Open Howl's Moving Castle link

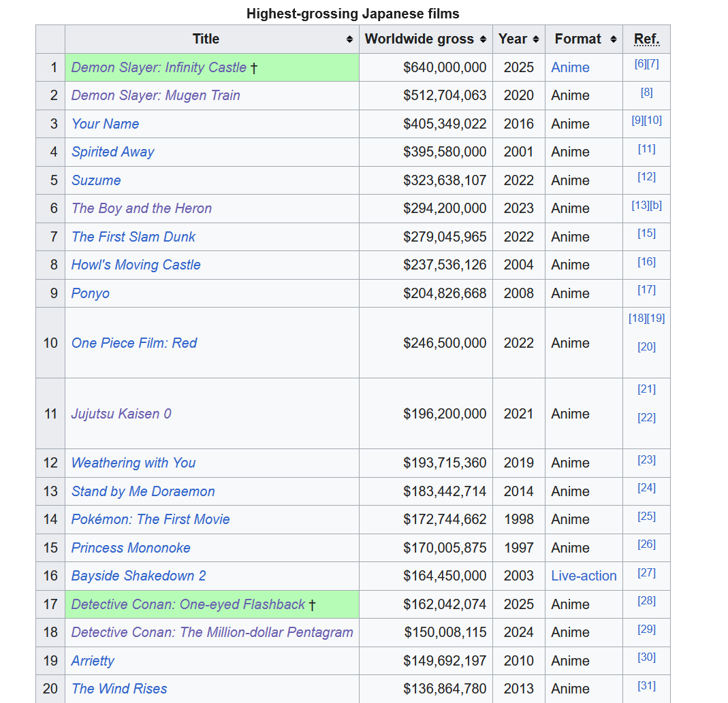(136, 265)
